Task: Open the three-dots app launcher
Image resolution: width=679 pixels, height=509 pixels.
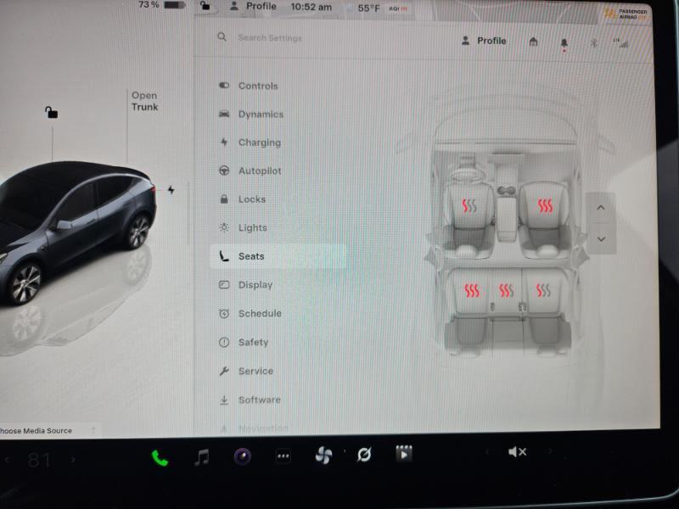Action: pyautogui.click(x=283, y=456)
